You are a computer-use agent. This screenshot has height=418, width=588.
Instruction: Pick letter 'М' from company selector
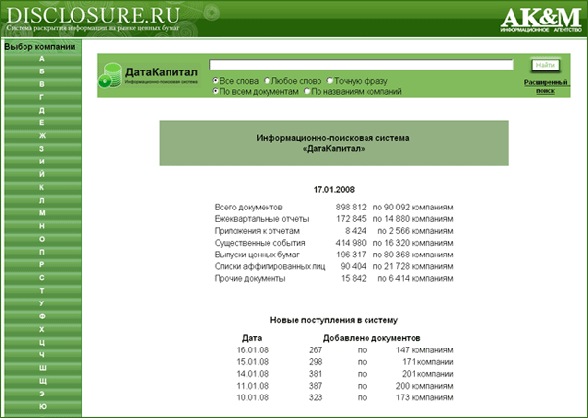click(x=42, y=212)
